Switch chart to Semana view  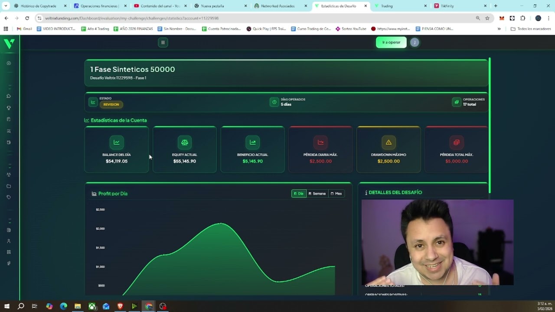click(317, 194)
